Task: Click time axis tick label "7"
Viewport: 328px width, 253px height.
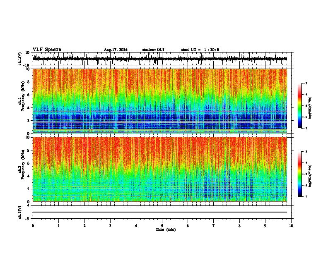Action: (214, 226)
